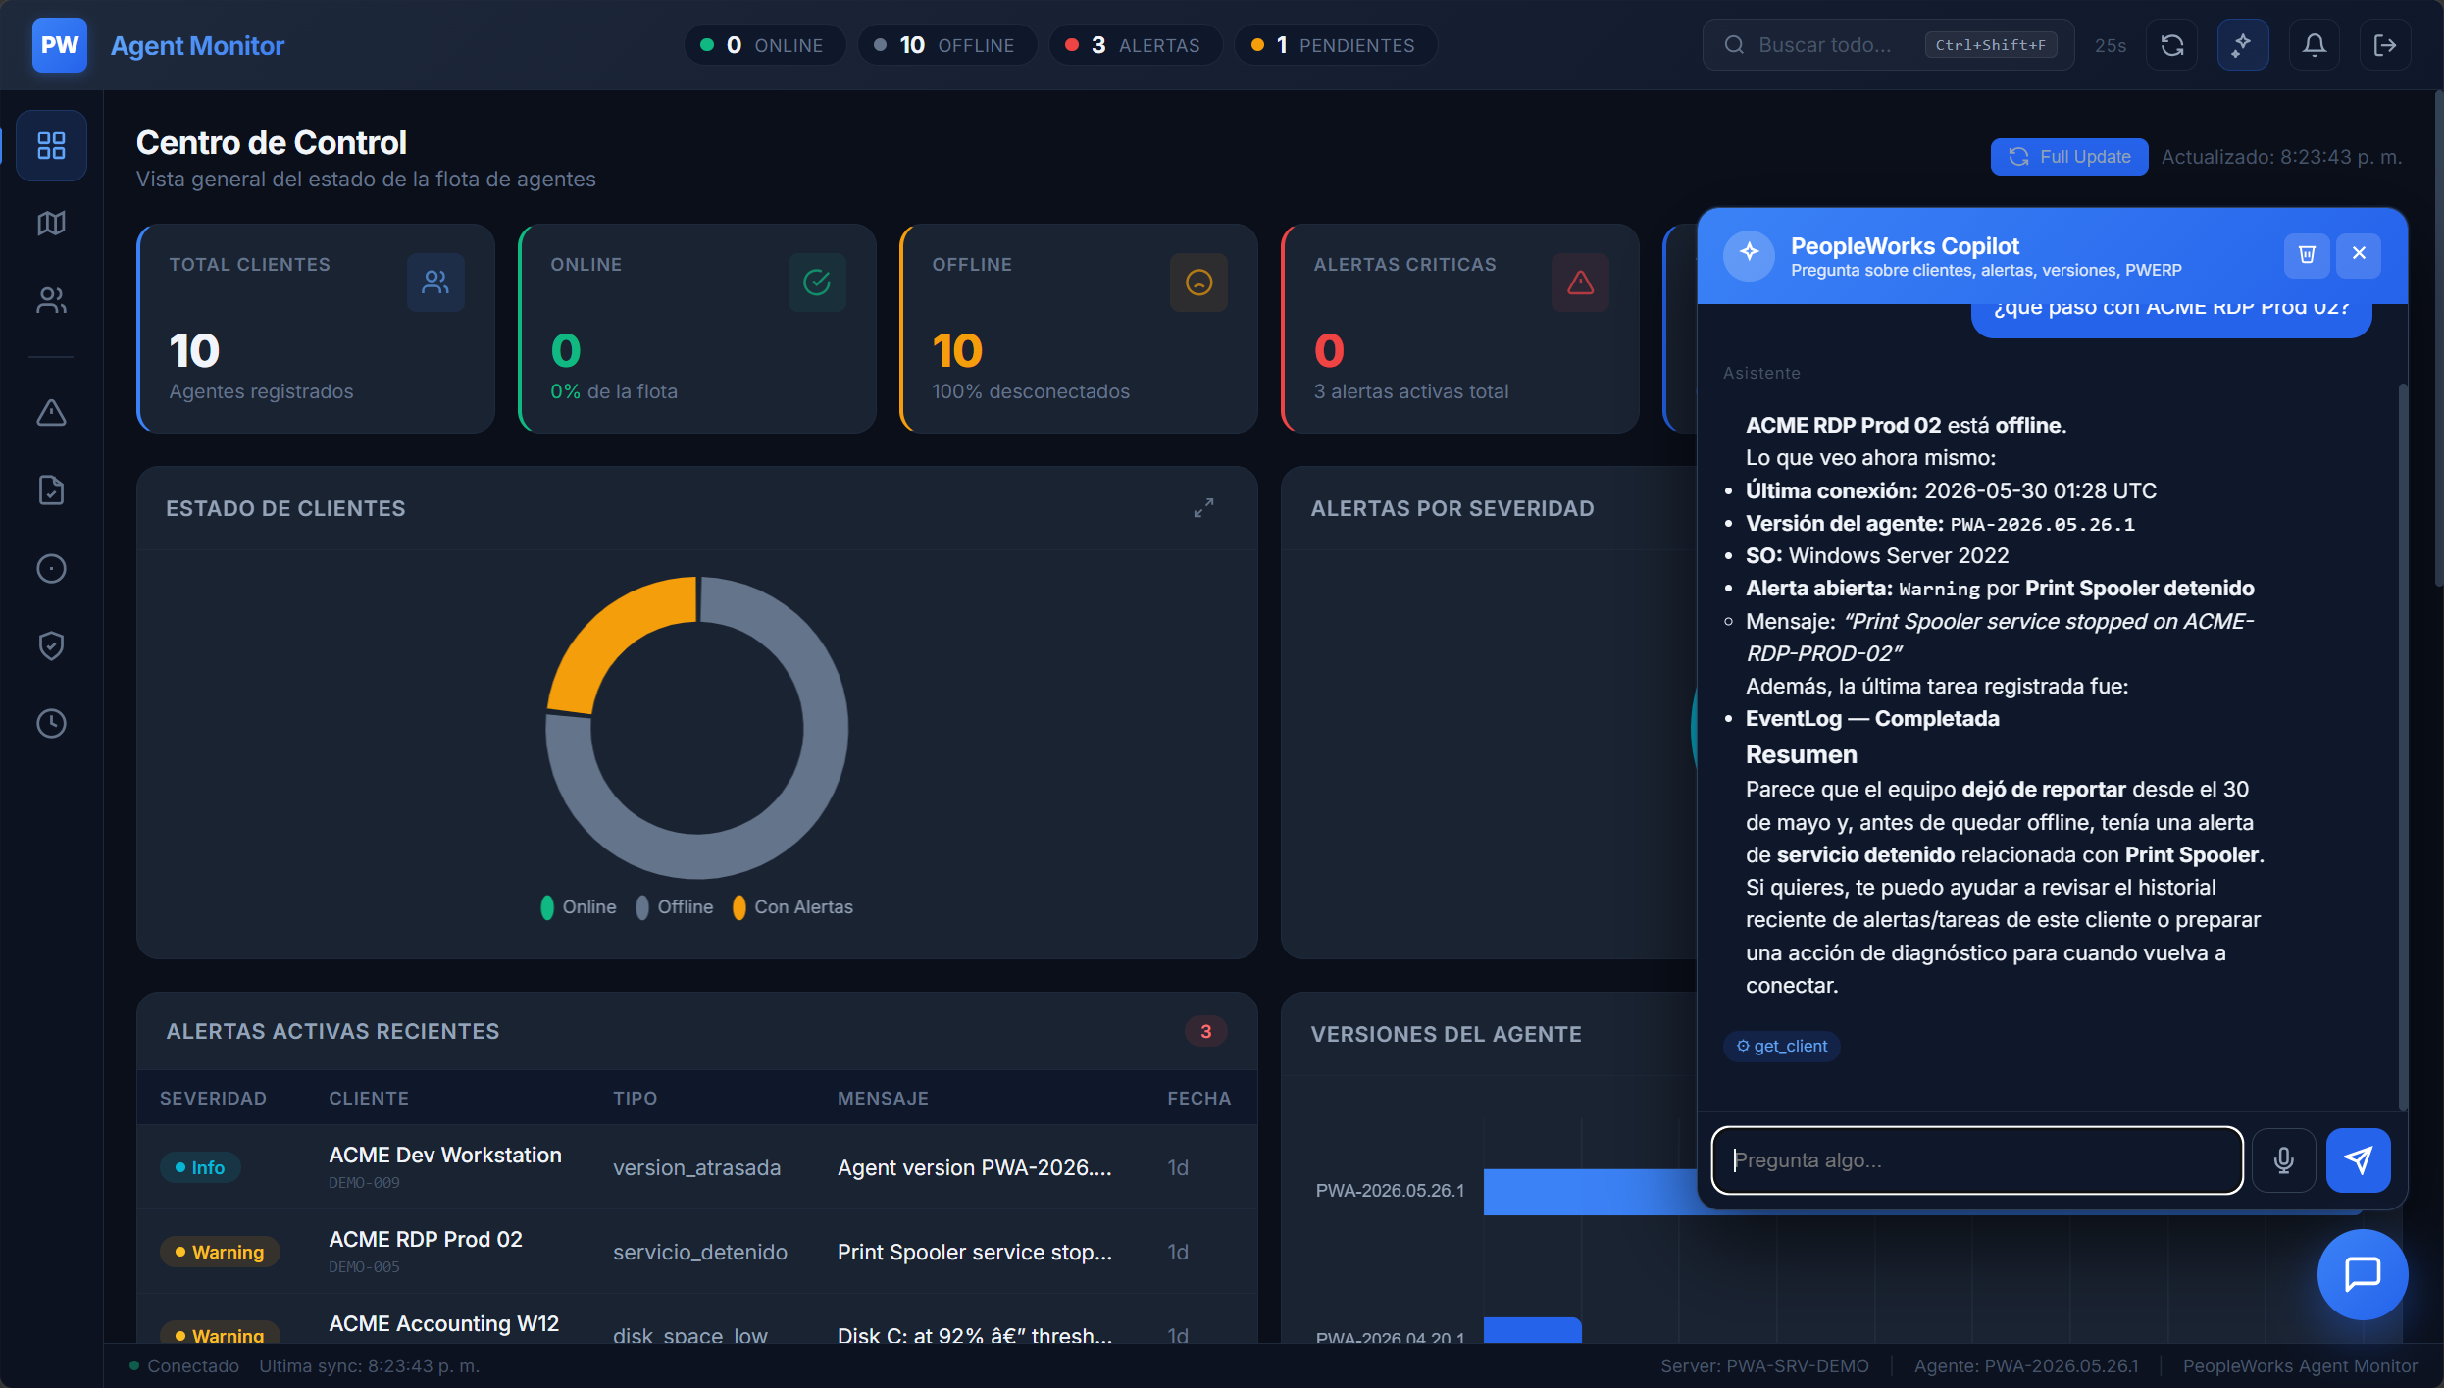Click the Cliente column header

click(369, 1099)
